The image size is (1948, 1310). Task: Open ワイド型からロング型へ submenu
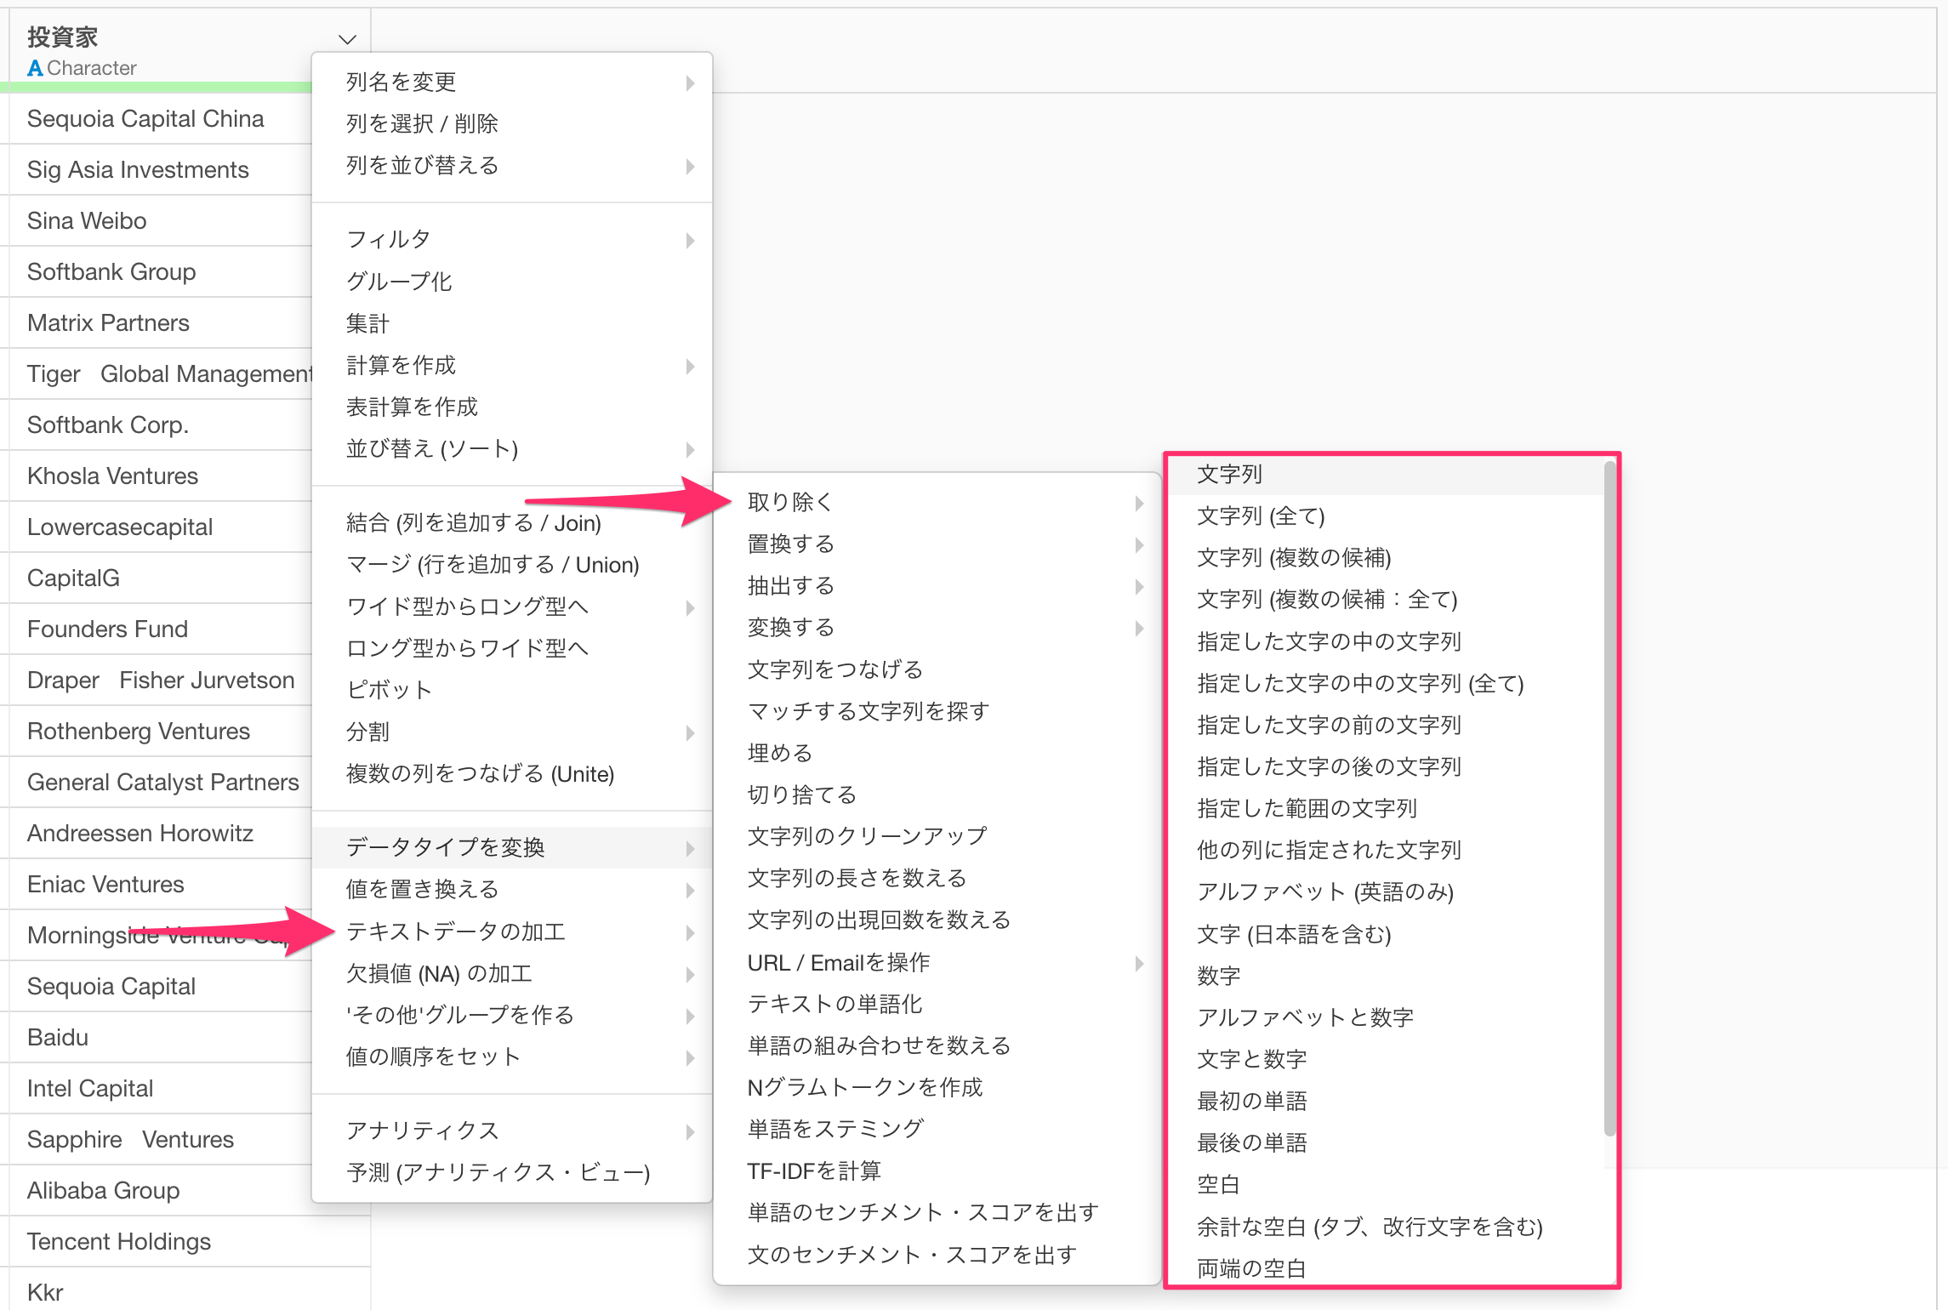coord(512,607)
